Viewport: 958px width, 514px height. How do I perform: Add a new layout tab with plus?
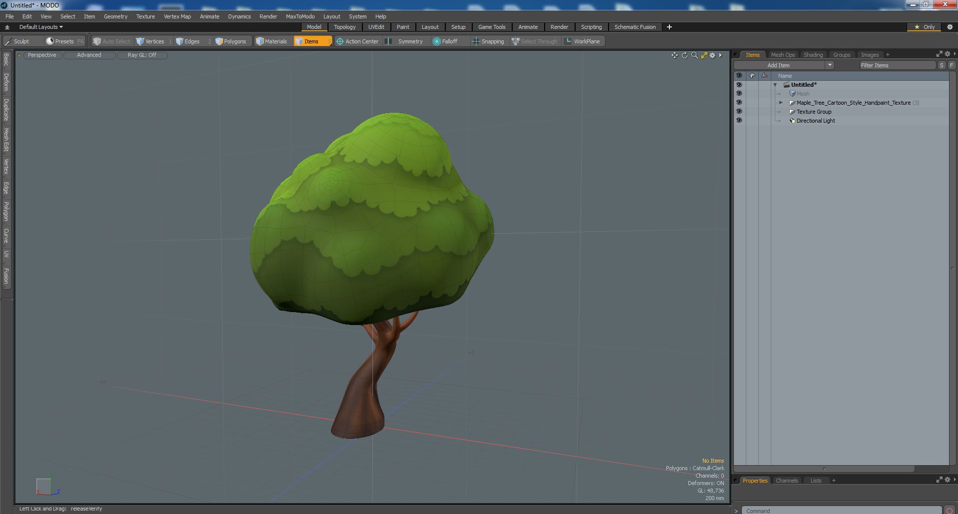click(669, 27)
